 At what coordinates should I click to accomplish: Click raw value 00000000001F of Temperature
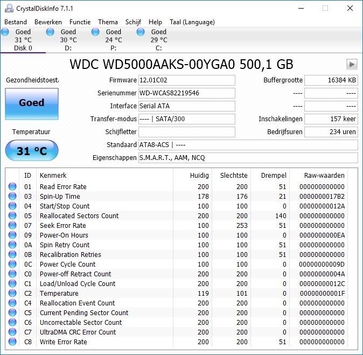322,294
